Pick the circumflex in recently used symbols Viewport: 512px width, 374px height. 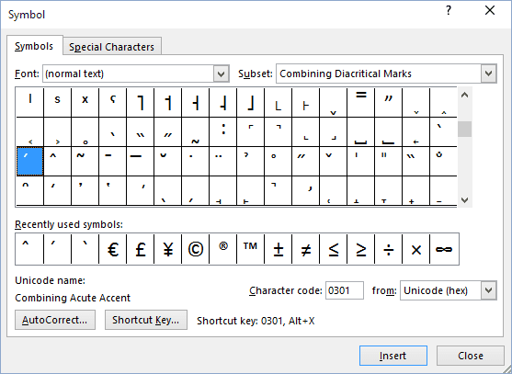29,249
